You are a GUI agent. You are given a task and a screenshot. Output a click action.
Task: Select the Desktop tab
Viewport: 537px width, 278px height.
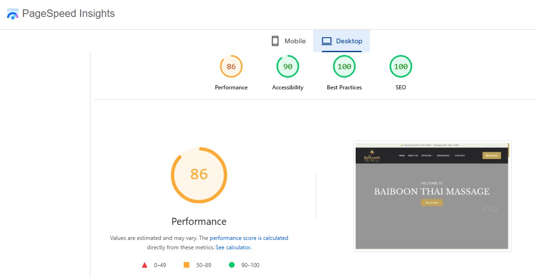[x=342, y=41]
